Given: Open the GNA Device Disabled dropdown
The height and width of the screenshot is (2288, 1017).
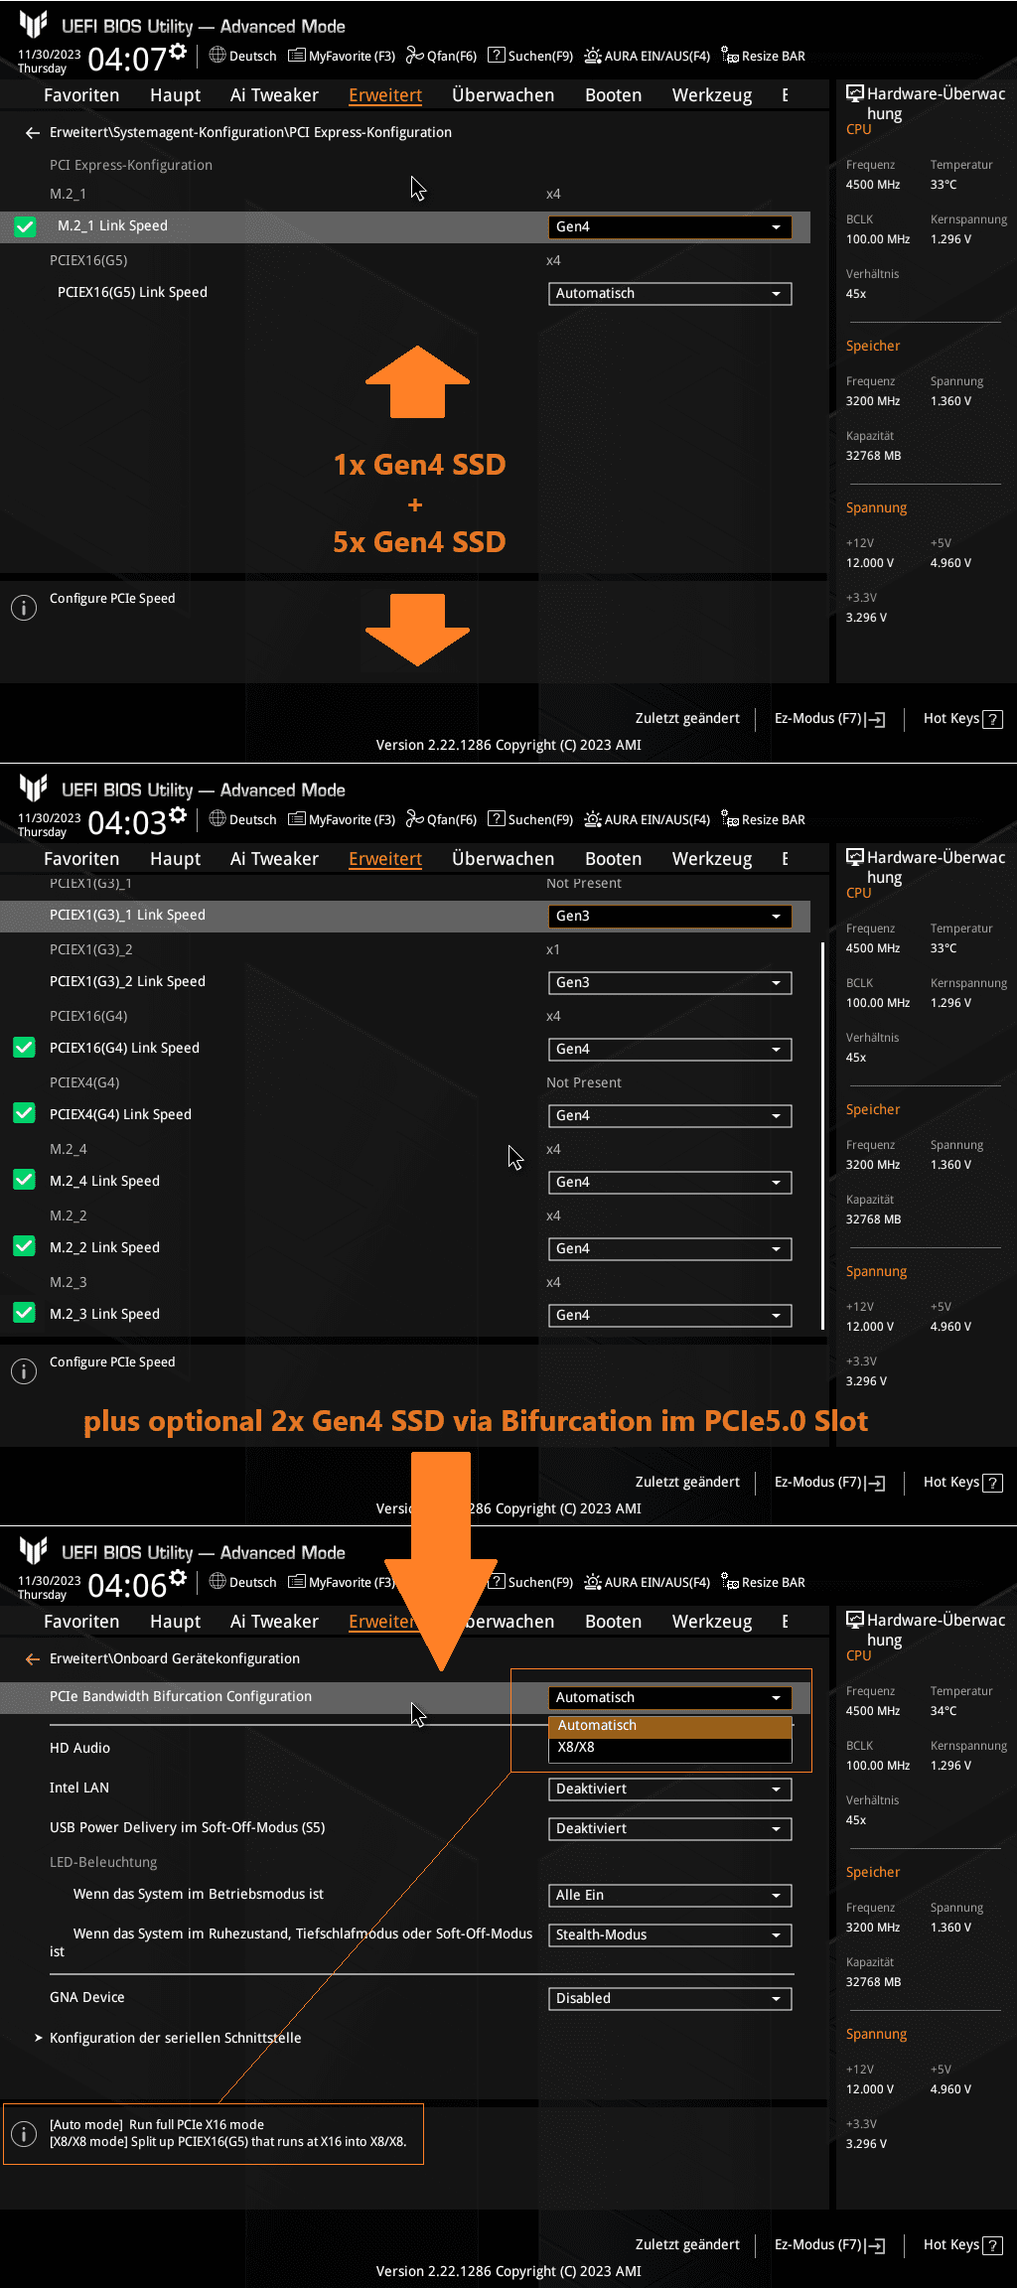Looking at the screenshot, I should (670, 1999).
